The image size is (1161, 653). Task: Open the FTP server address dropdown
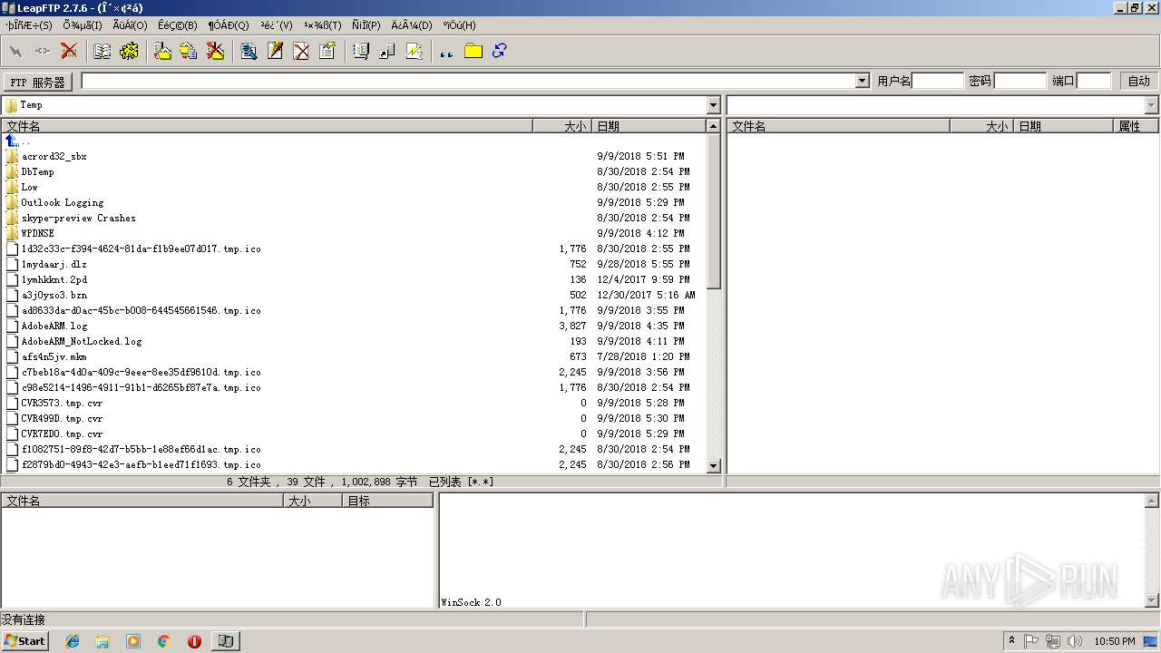(862, 81)
